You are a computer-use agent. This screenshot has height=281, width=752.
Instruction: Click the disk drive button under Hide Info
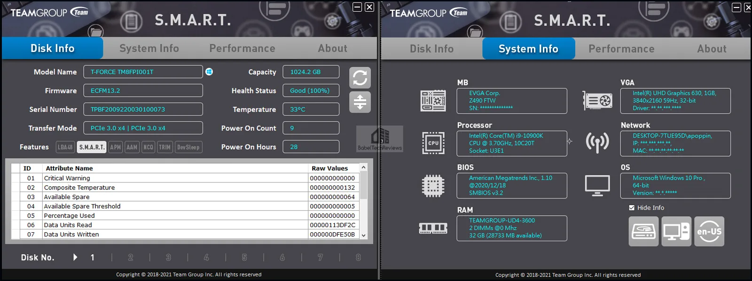coord(643,231)
